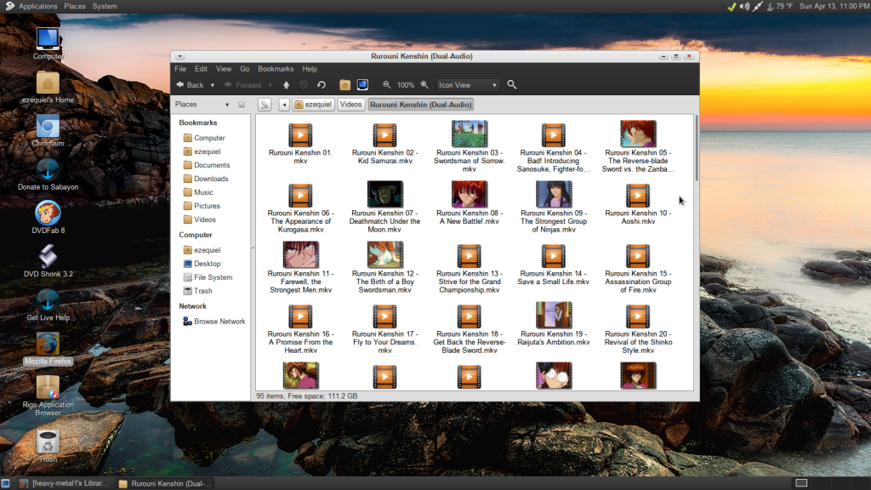
Task: Select the Rigo Application Browser desktop icon
Action: (x=48, y=395)
